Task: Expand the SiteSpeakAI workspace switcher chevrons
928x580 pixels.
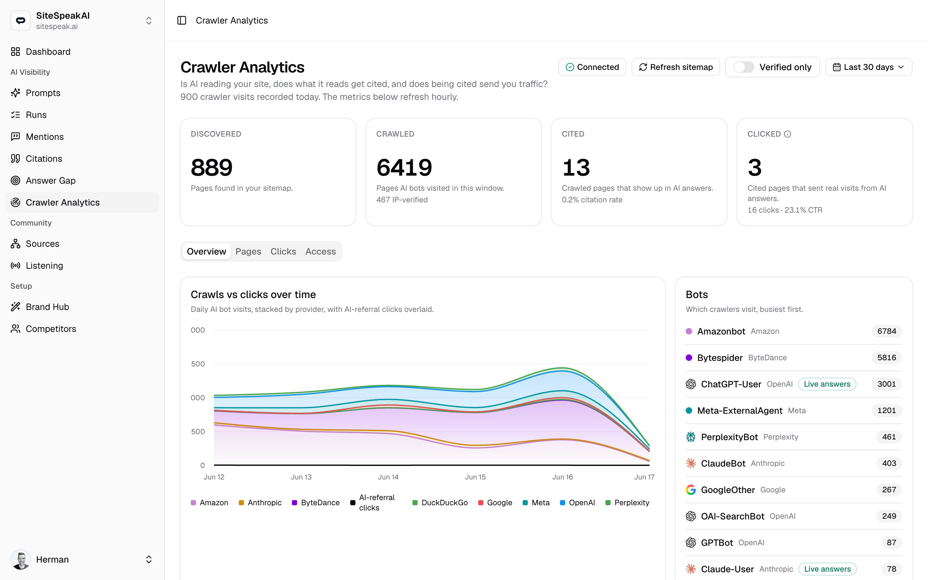Action: [149, 21]
